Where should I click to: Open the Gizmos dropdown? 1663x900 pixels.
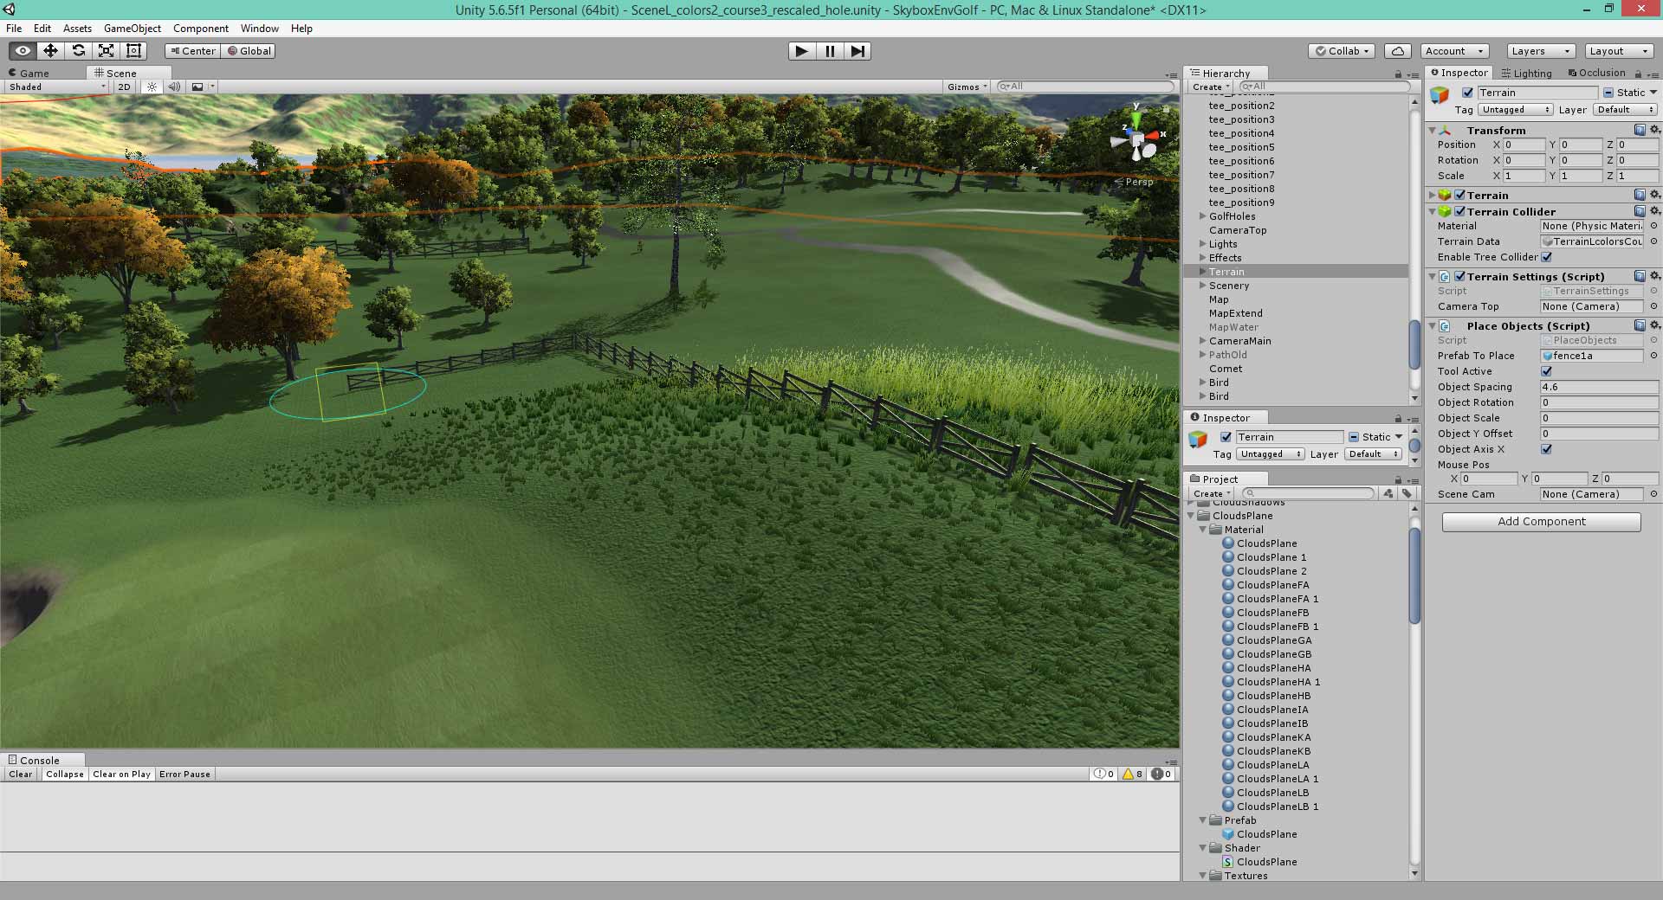click(967, 87)
